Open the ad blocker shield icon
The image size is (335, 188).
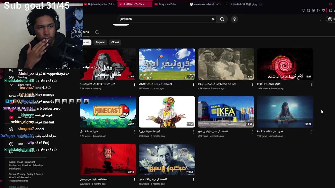point(313,10)
